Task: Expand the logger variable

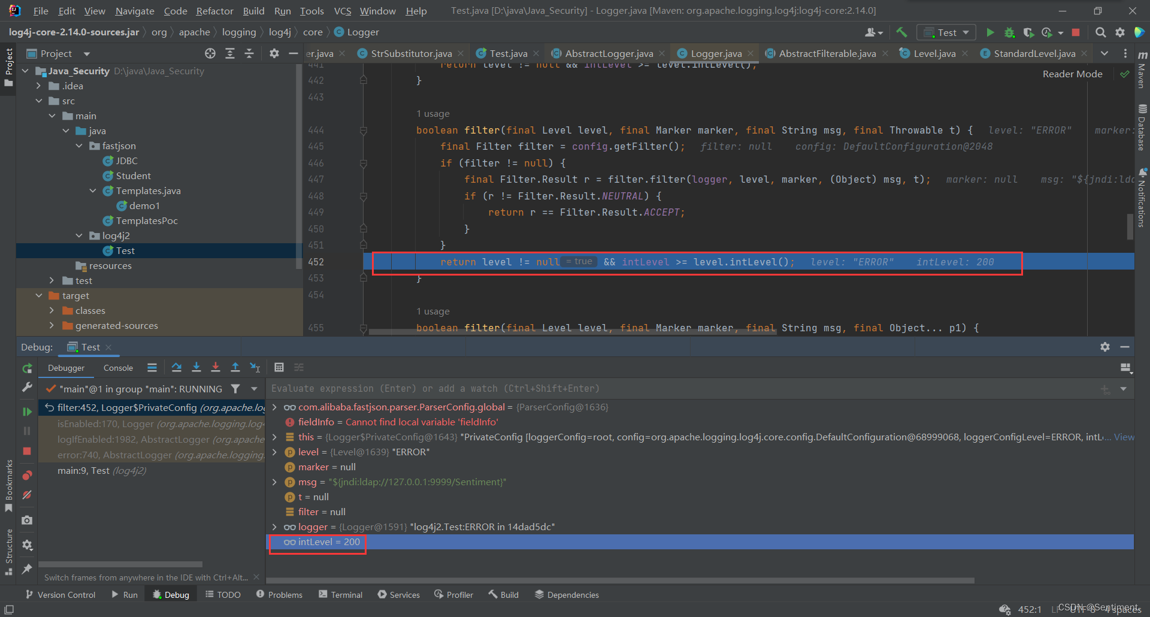Action: click(275, 527)
